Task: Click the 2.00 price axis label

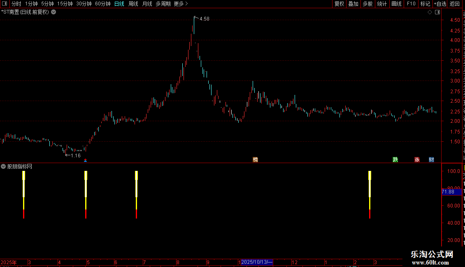Action: tap(455, 121)
